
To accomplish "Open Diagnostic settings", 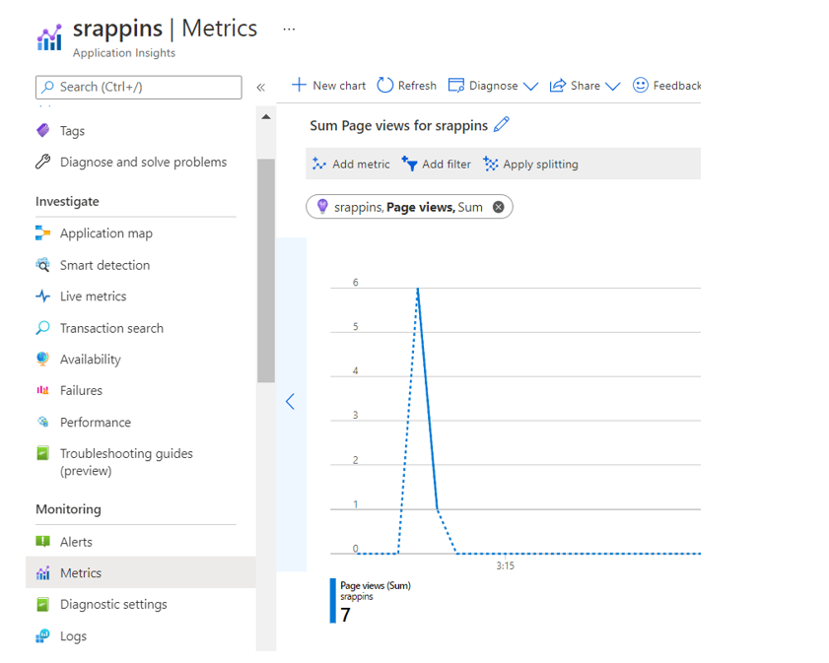I will 113,604.
